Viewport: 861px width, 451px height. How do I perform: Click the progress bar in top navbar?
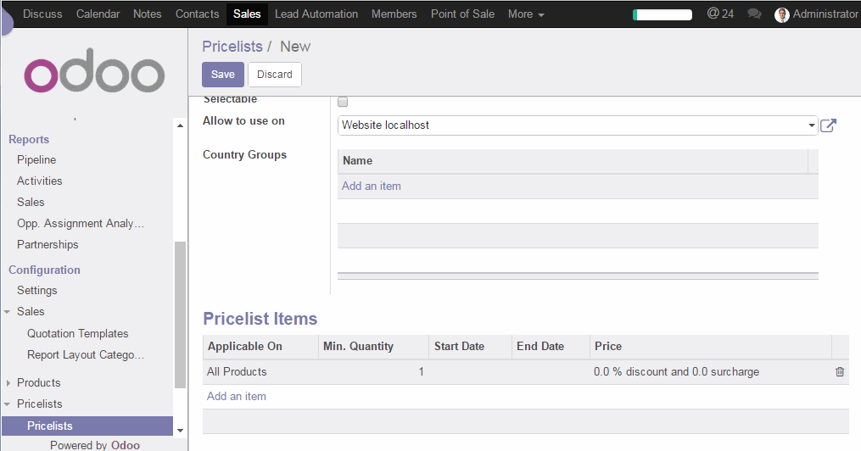(662, 14)
